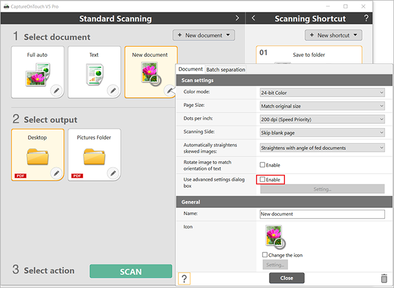Click pencil edit icon on Text document
The height and width of the screenshot is (288, 394).
[113, 90]
